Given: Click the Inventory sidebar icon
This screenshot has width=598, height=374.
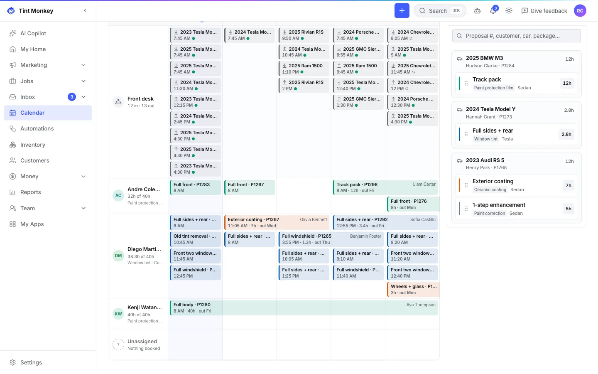Looking at the screenshot, I should (x=12, y=145).
